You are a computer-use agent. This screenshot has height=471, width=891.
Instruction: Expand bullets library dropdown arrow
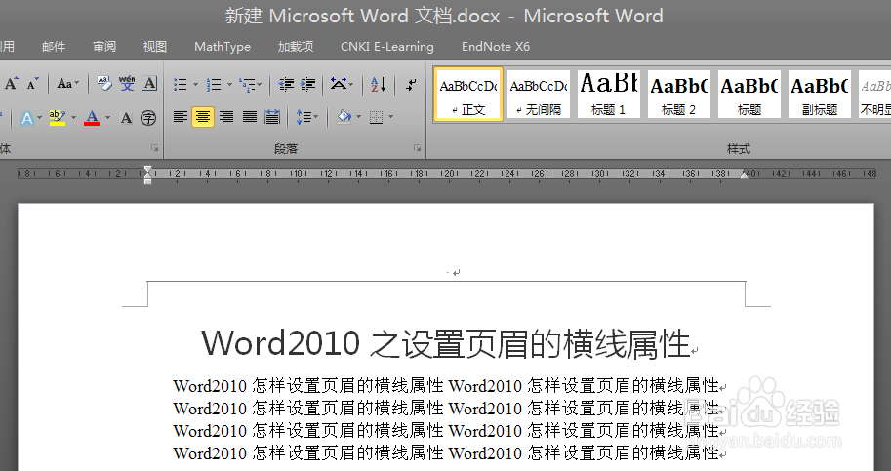(195, 85)
